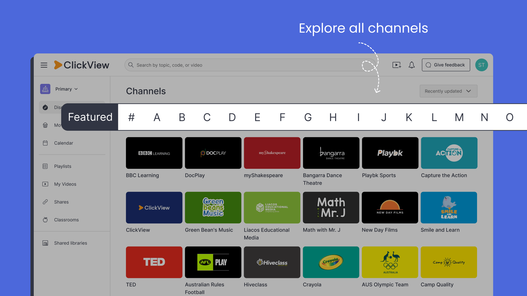527x296 pixels.
Task: Open the Capture the Action thumbnail
Action: pyautogui.click(x=449, y=153)
